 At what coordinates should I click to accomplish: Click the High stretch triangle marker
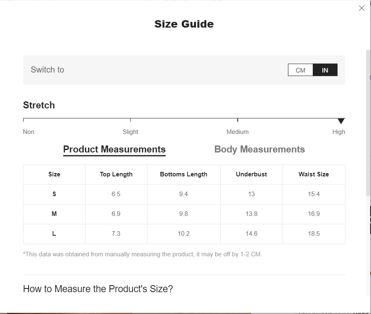(341, 121)
